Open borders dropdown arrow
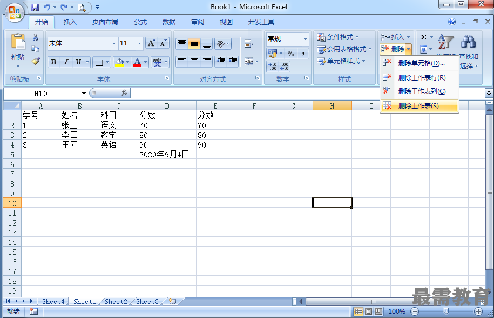The image size is (494, 318). click(x=108, y=62)
